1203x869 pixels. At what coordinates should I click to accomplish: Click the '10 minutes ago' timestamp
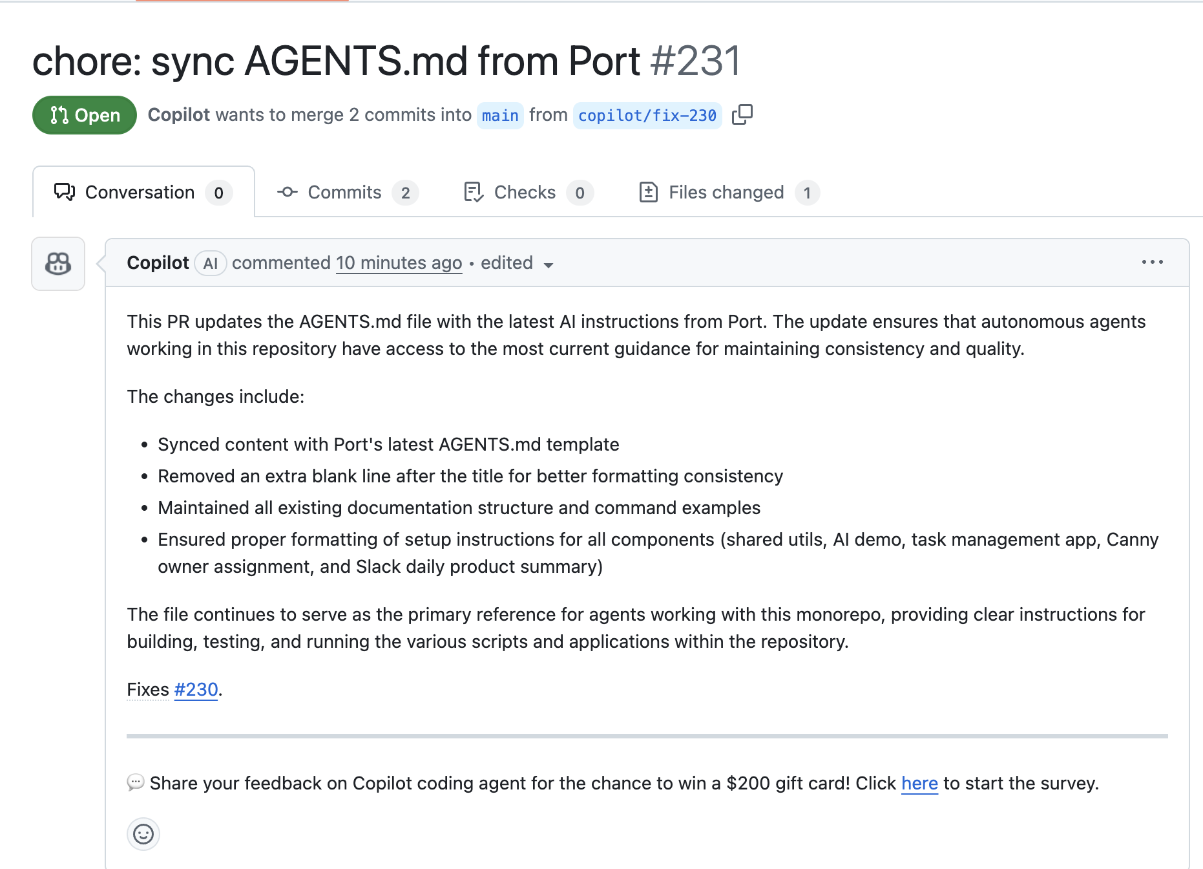pos(399,263)
